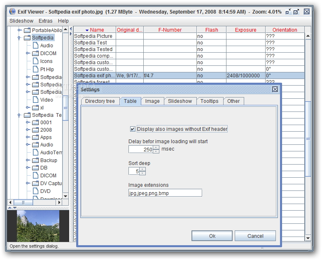Click Cancel in the Settings dialog

255,236
